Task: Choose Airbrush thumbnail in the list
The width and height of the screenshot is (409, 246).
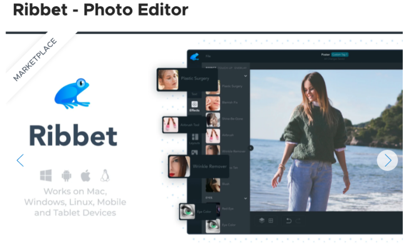Action: (x=213, y=135)
